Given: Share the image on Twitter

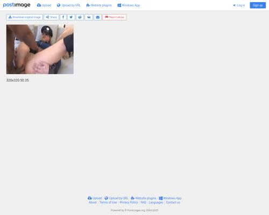Looking at the screenshot, I should (x=71, y=17).
